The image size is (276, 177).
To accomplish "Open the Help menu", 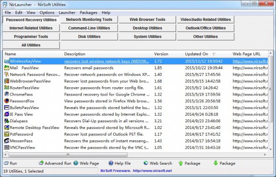I will point(106,13).
